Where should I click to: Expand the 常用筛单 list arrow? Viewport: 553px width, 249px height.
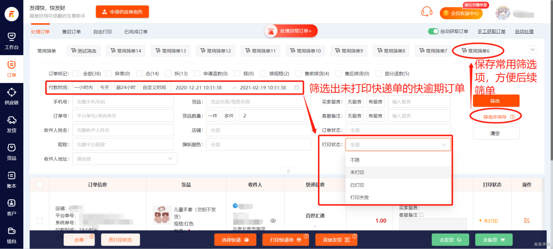[533, 50]
